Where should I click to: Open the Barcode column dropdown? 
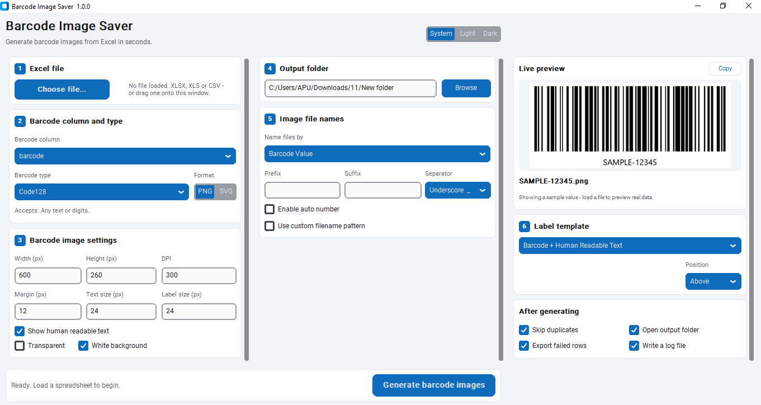pyautogui.click(x=125, y=156)
